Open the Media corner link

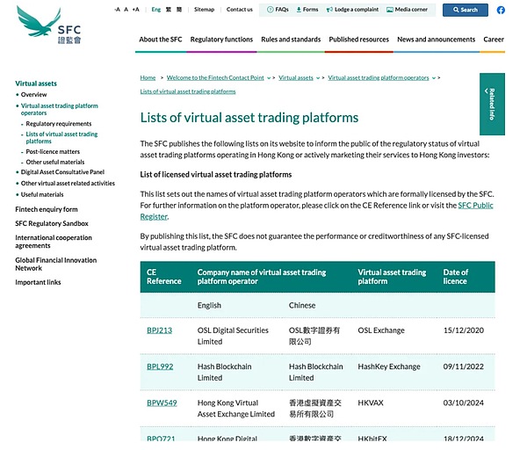point(407,10)
